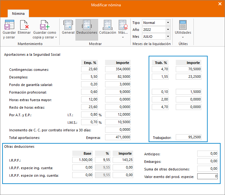This screenshot has width=225, height=195.
Task: Focus the Valor exento del prod. especie field
Action: pos(207,176)
